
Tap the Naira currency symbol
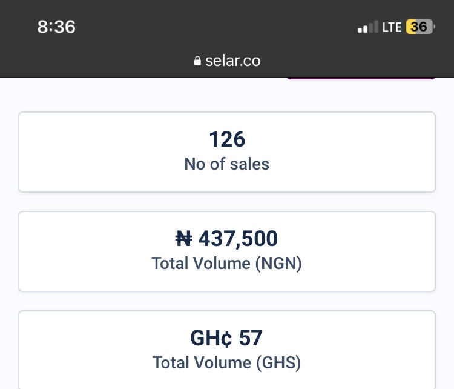(x=183, y=239)
